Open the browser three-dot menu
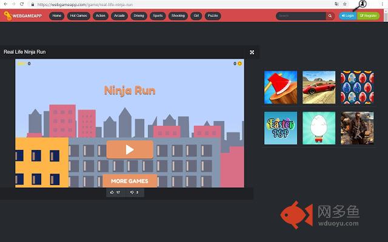This screenshot has height=242, width=388. tap(383, 4)
